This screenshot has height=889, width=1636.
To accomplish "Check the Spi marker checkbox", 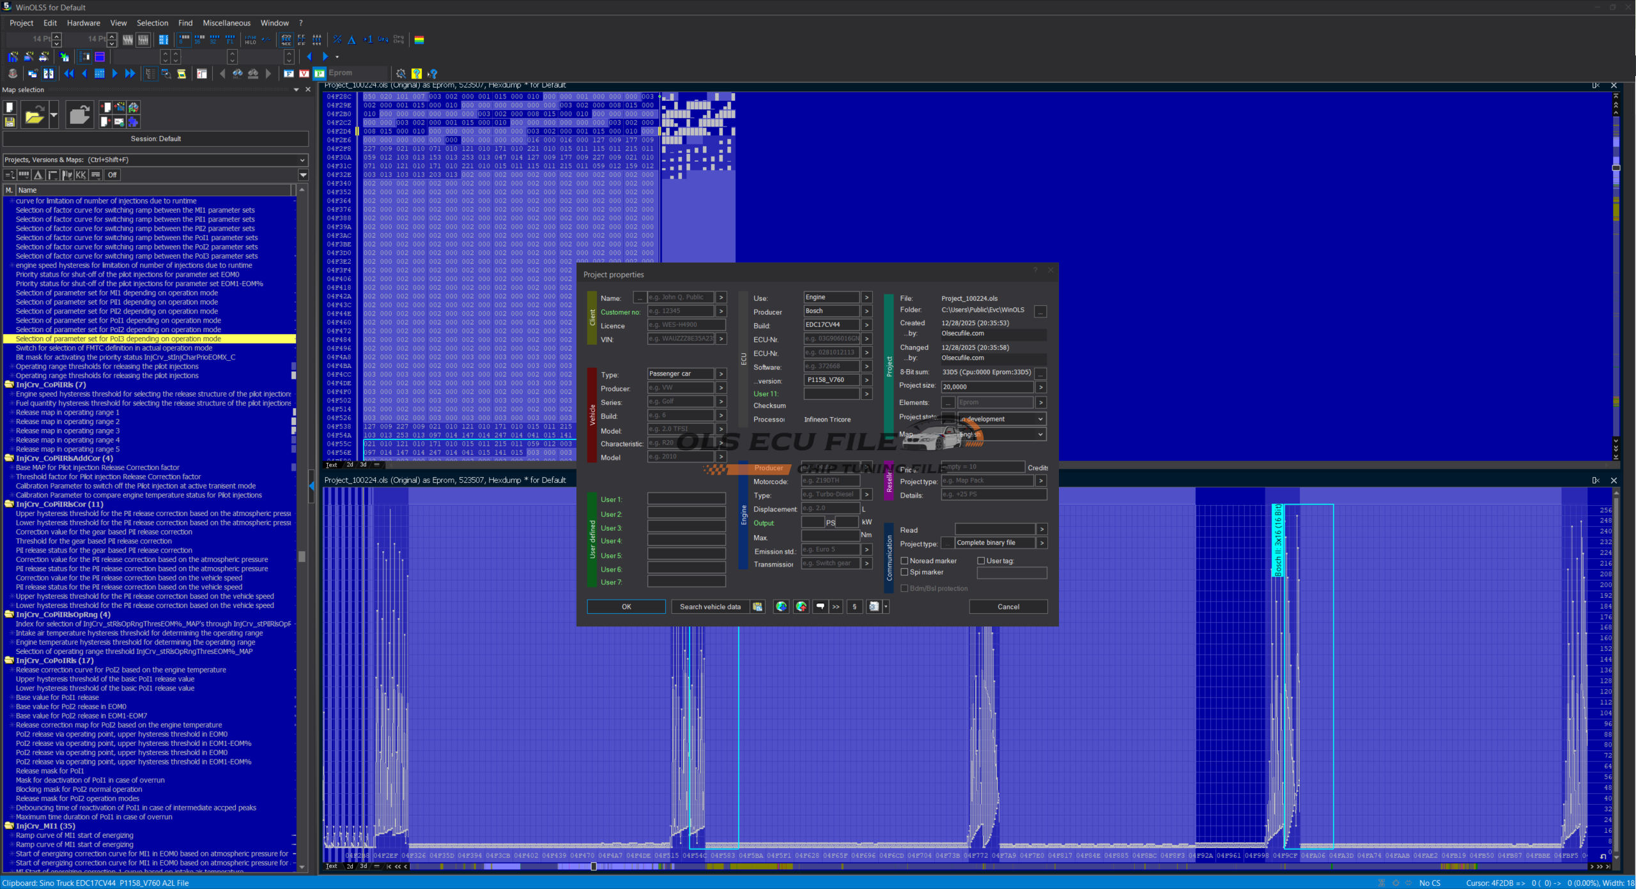I will click(x=904, y=572).
